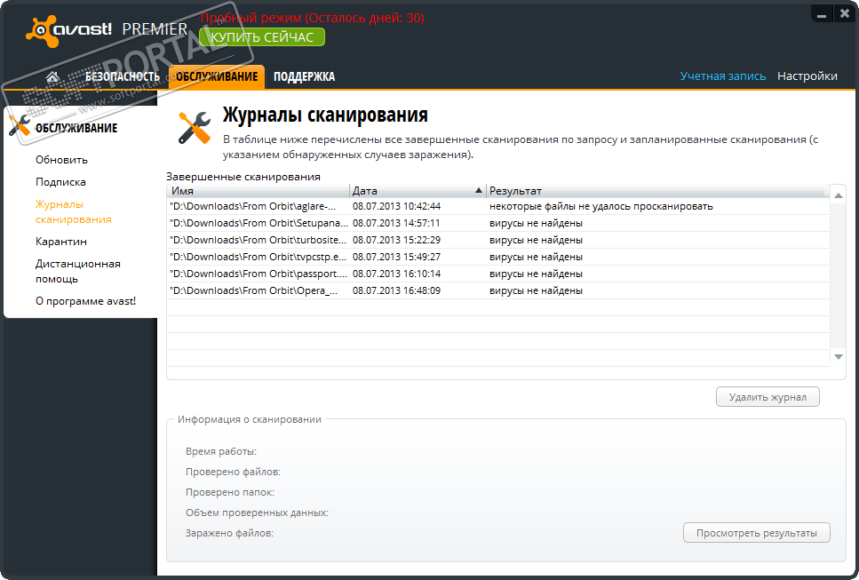Click the Время работы label
This screenshot has height=580, width=859.
[221, 452]
